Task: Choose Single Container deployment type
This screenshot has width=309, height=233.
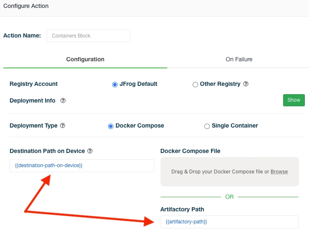Action: (207, 126)
